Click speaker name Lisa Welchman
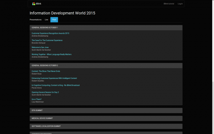The height and width of the screenshot is (134, 214). point(38,102)
